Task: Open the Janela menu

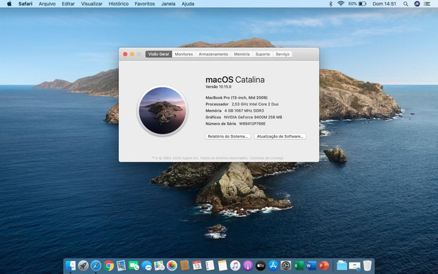Action: tap(168, 4)
